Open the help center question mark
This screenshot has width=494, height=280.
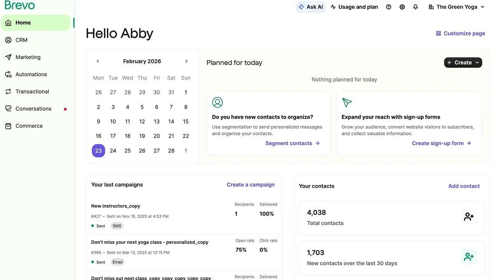(389, 7)
